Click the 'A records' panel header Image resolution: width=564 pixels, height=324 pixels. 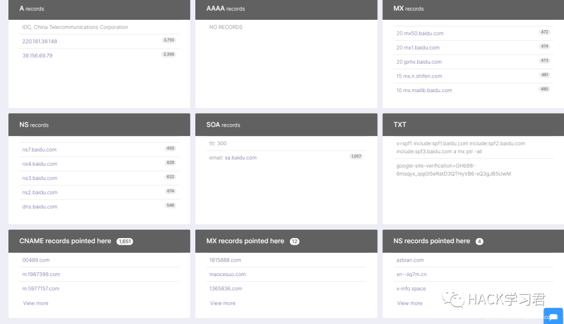pyautogui.click(x=99, y=9)
